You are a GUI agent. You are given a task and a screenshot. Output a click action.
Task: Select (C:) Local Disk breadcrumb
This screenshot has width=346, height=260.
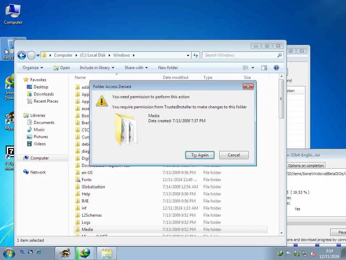(x=93, y=55)
